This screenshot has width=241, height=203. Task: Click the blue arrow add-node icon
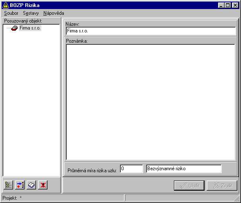(x=20, y=185)
